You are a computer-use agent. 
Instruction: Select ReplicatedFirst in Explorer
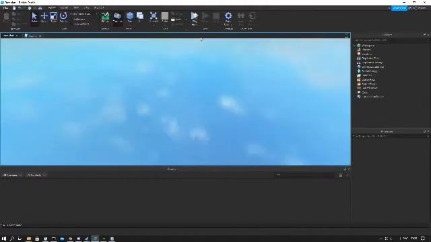pyautogui.click(x=370, y=58)
